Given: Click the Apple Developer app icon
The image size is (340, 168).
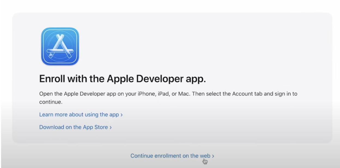Looking at the screenshot, I should pos(60,46).
